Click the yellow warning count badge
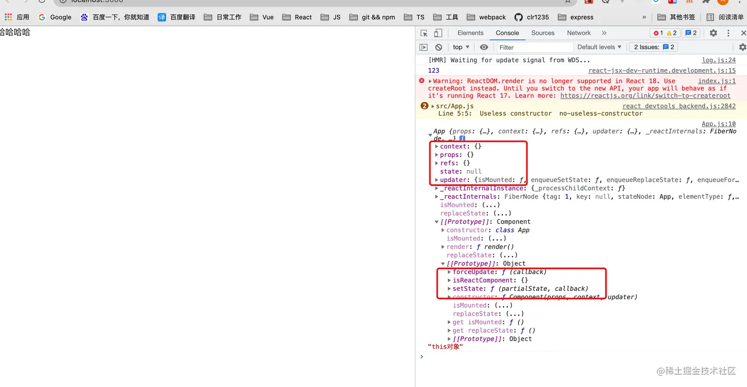The image size is (747, 387). click(671, 33)
